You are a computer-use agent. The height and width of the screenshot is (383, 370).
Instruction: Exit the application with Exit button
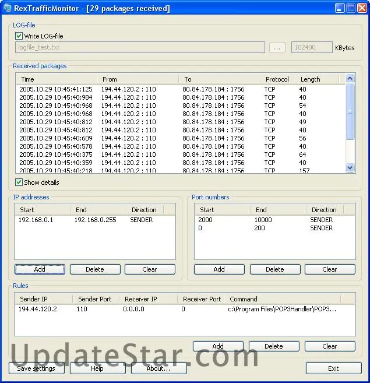point(333,368)
